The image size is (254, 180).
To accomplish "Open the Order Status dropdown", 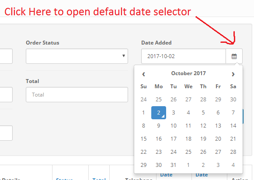I will 77,56.
